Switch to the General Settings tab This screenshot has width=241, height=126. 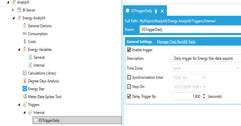pos(139,42)
